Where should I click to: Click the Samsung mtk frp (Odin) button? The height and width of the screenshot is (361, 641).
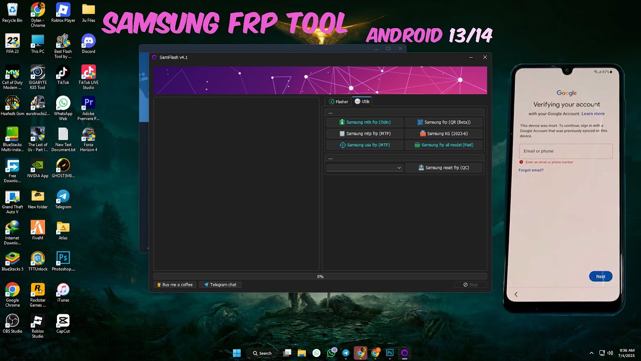[x=365, y=122]
